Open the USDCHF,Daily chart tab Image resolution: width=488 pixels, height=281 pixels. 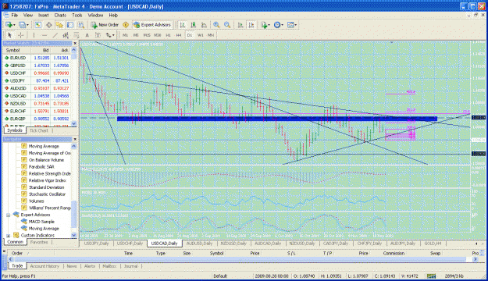[130, 244]
